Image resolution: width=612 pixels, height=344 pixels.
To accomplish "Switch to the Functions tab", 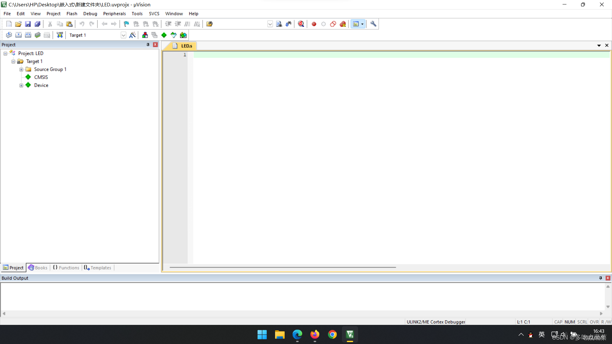I will pos(66,268).
